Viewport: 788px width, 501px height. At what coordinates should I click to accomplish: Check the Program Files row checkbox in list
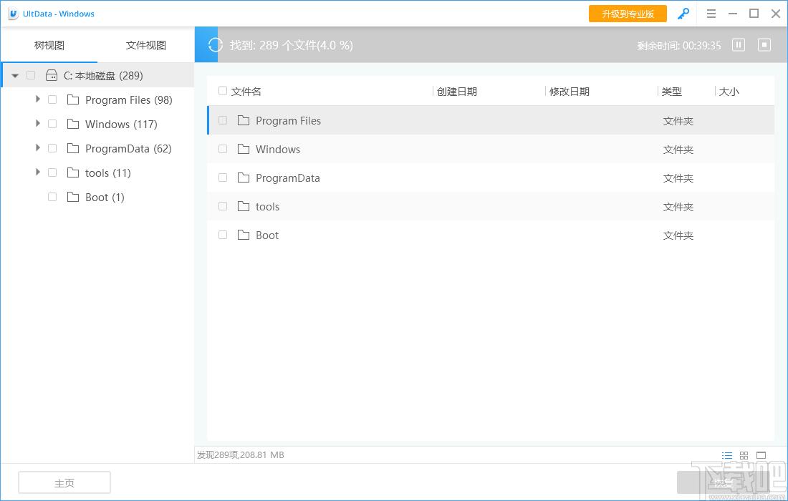click(223, 120)
